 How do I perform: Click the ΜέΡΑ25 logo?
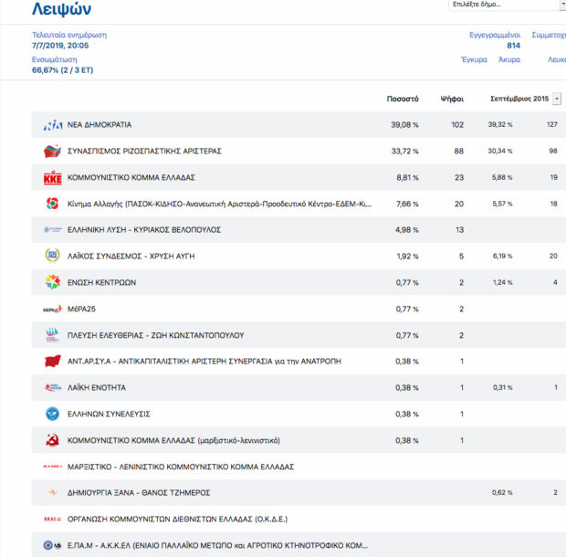pyautogui.click(x=52, y=309)
